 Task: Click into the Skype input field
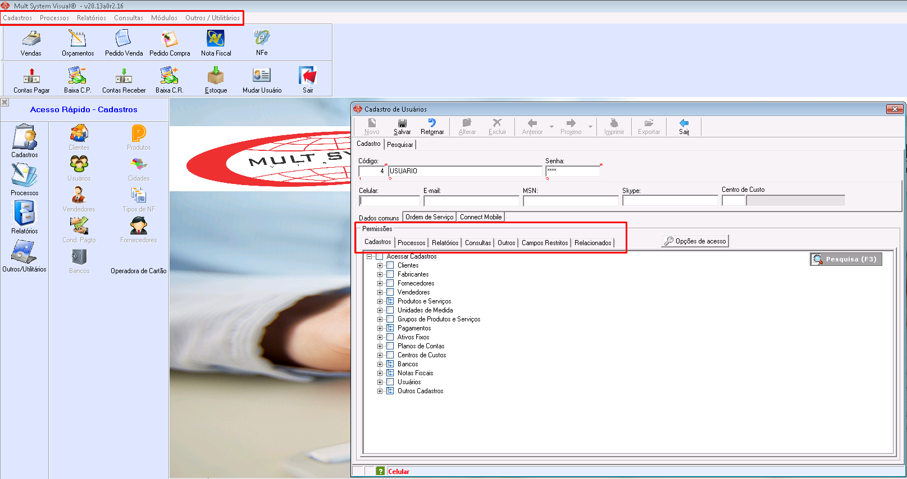coord(670,200)
